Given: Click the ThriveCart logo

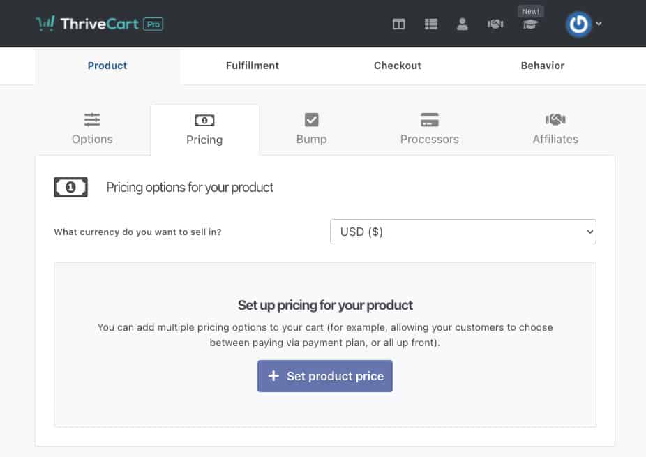Looking at the screenshot, I should [x=87, y=23].
